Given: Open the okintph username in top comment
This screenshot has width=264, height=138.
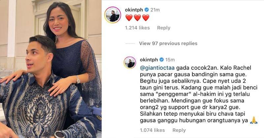Looking at the screenshot, I should [x=134, y=10].
